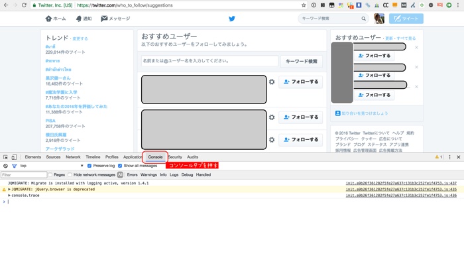Expand the jQuery.browser deprecated warning
Screen dimensions: 464x260
[9, 189]
